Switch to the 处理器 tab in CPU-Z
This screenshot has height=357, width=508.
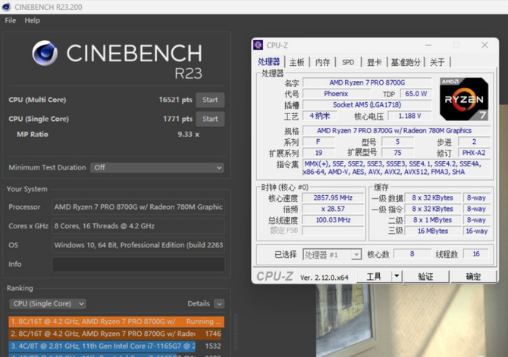pos(268,62)
